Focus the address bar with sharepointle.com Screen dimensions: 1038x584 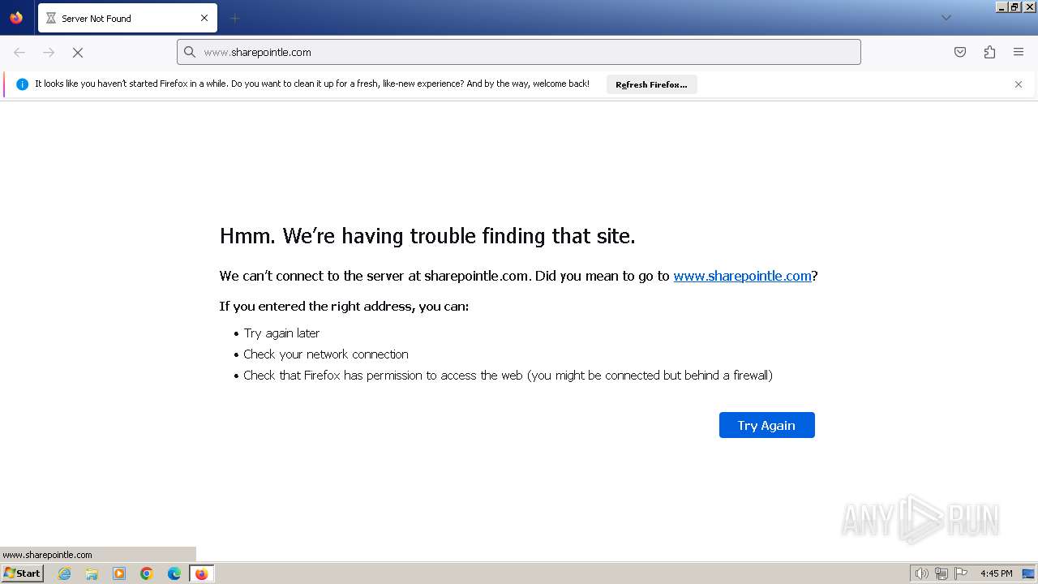click(x=519, y=52)
